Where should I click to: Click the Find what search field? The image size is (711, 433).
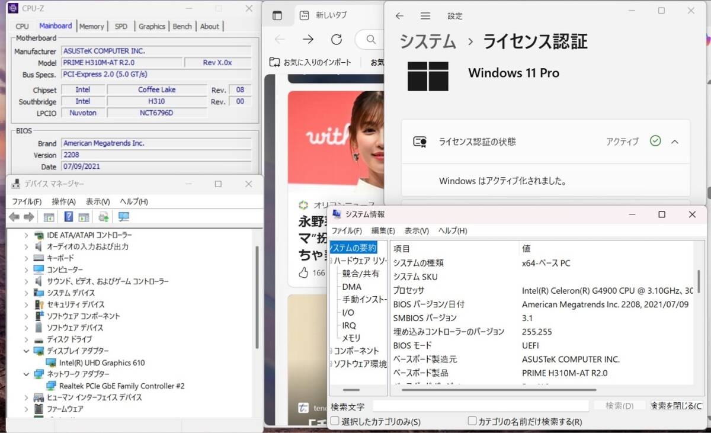click(x=481, y=406)
